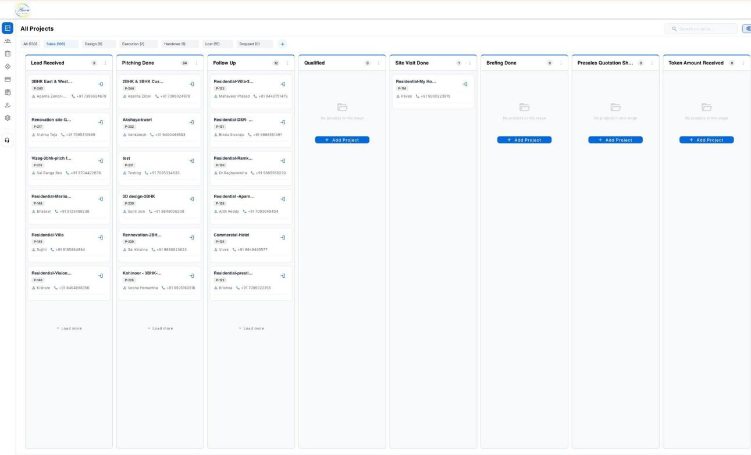This screenshot has width=751, height=455.
Task: Open the diamond-shaped icon in sidebar
Action: pos(8,66)
